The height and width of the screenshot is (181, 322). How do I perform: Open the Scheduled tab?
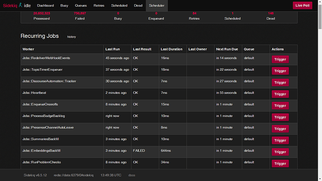pos(119,6)
